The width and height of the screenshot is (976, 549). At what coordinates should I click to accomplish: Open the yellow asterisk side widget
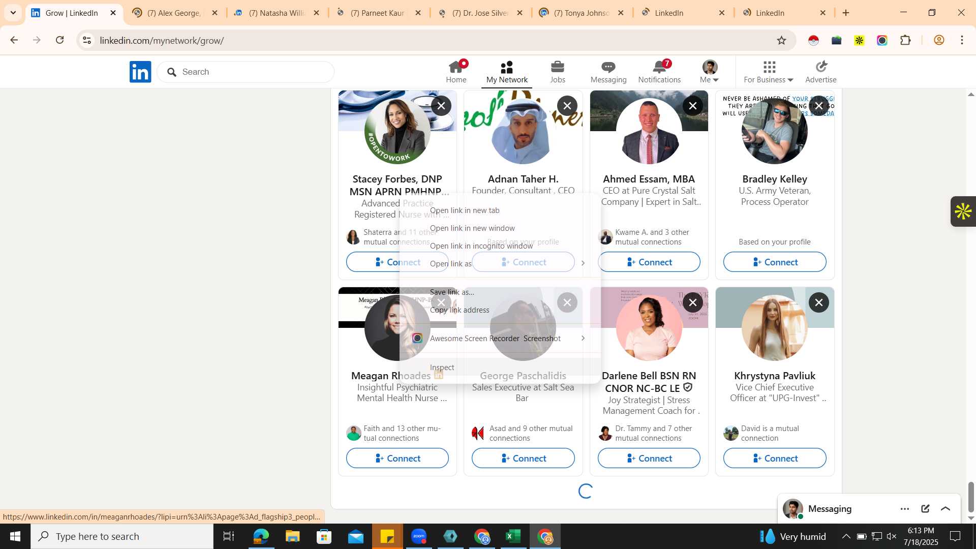(x=963, y=211)
